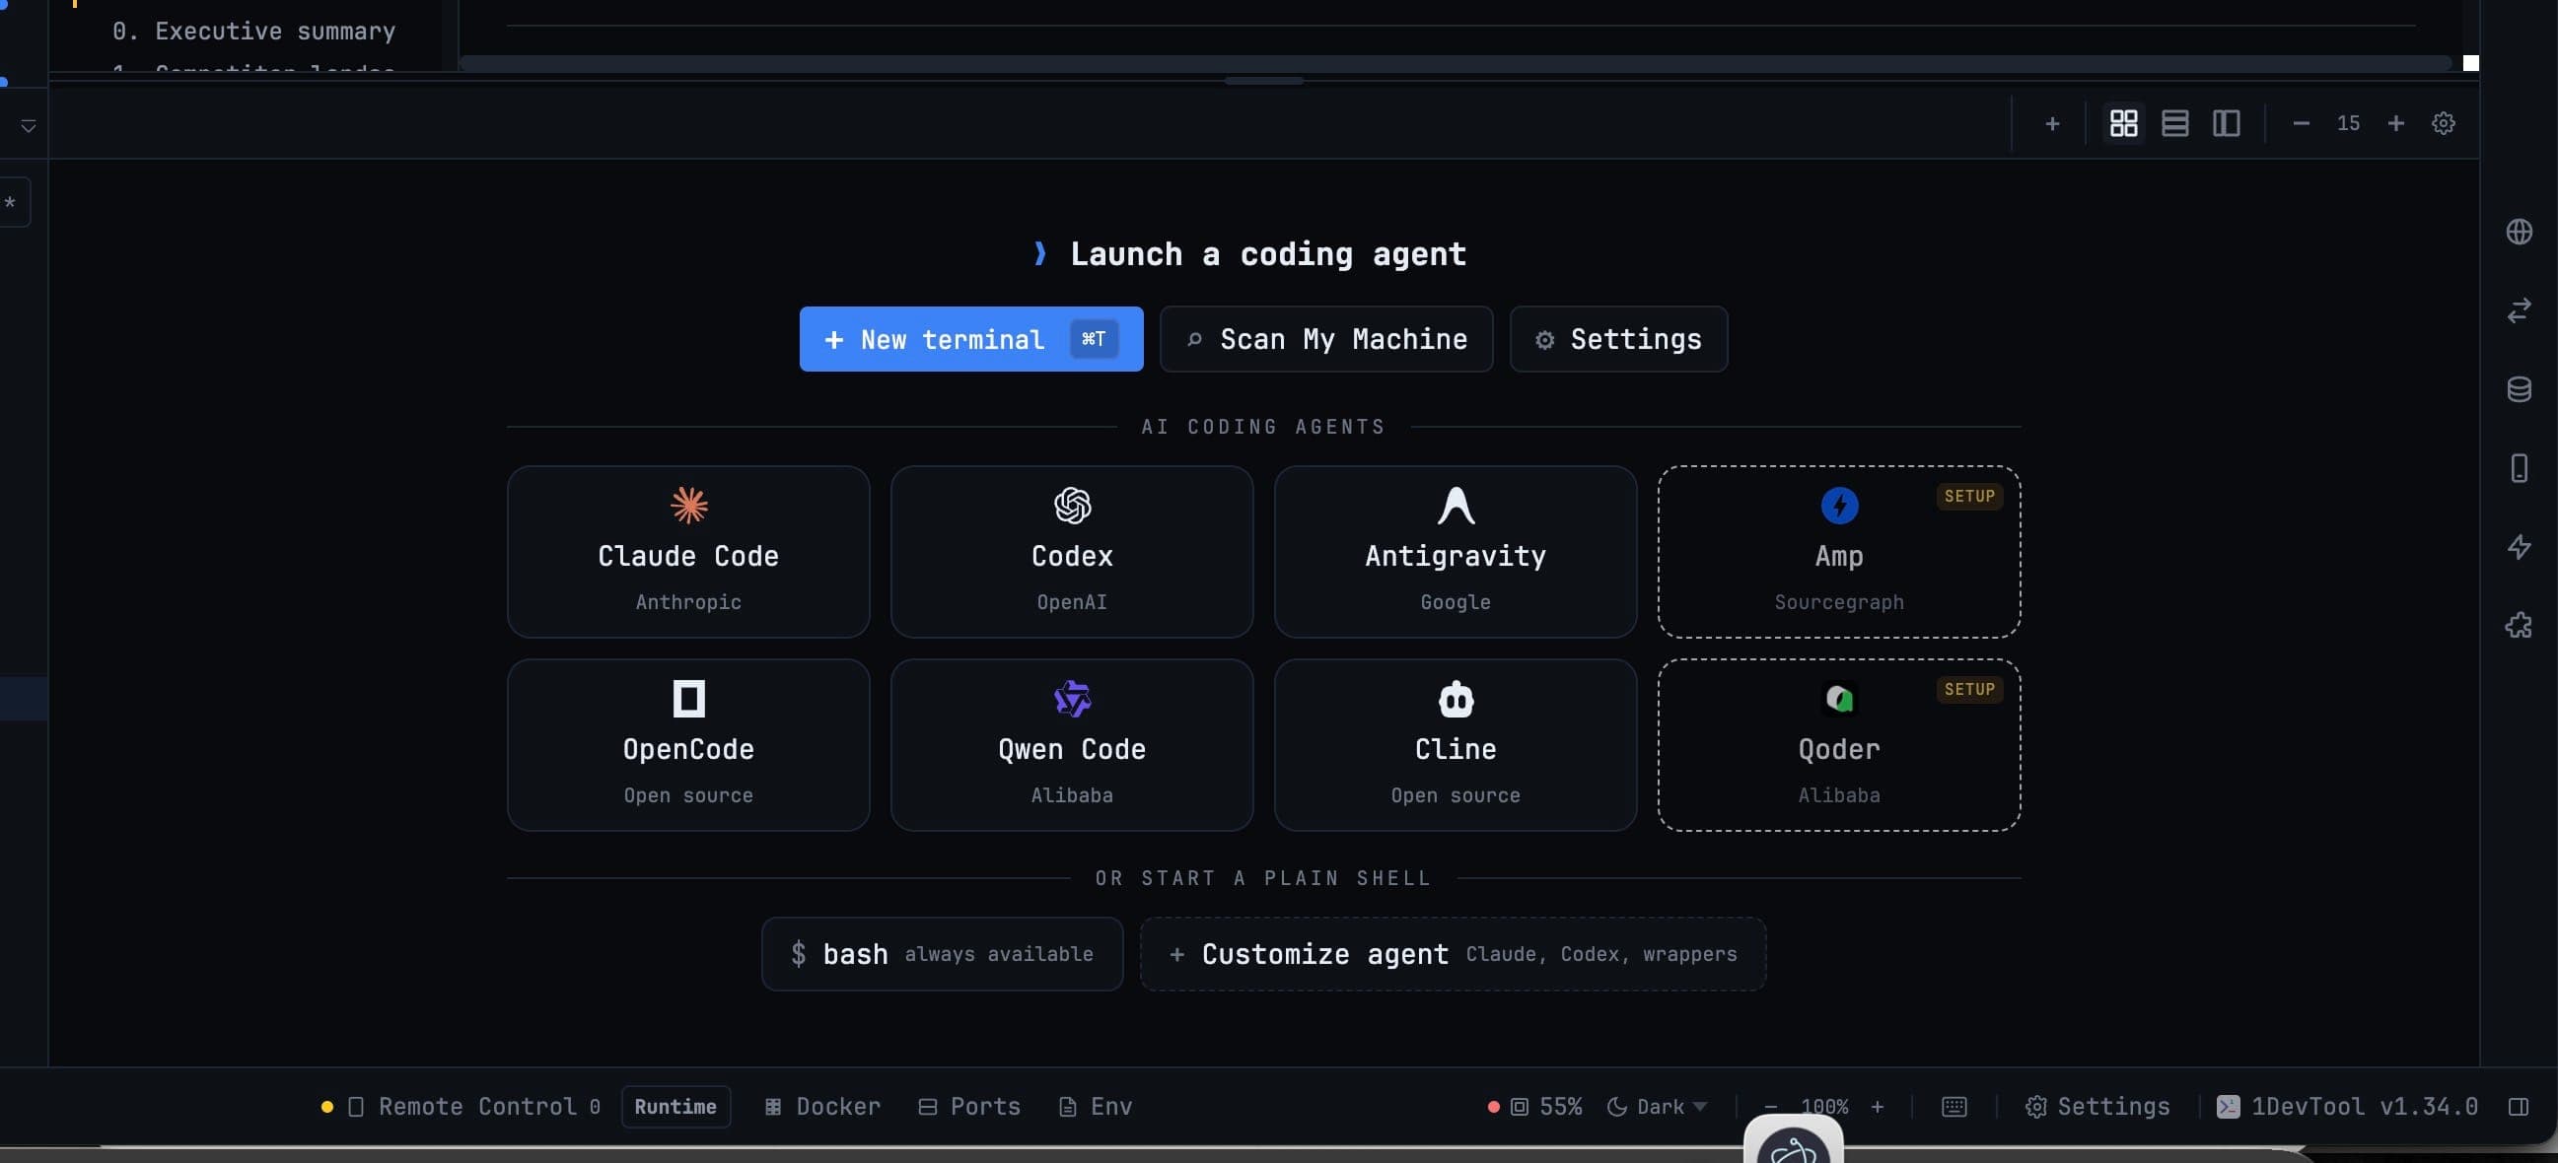Click the 1DevTool v1.34.0 version label

[x=2348, y=1107]
